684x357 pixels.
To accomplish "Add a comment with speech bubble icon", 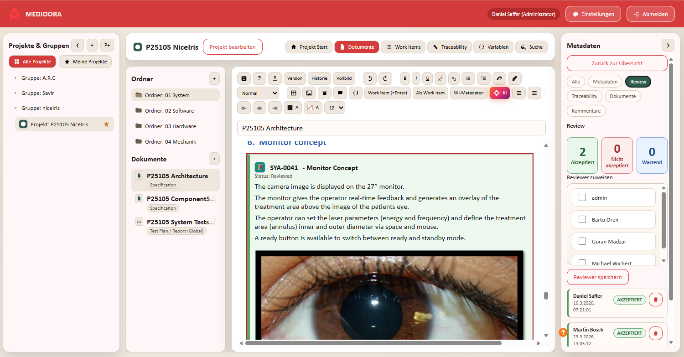I will (x=340, y=93).
